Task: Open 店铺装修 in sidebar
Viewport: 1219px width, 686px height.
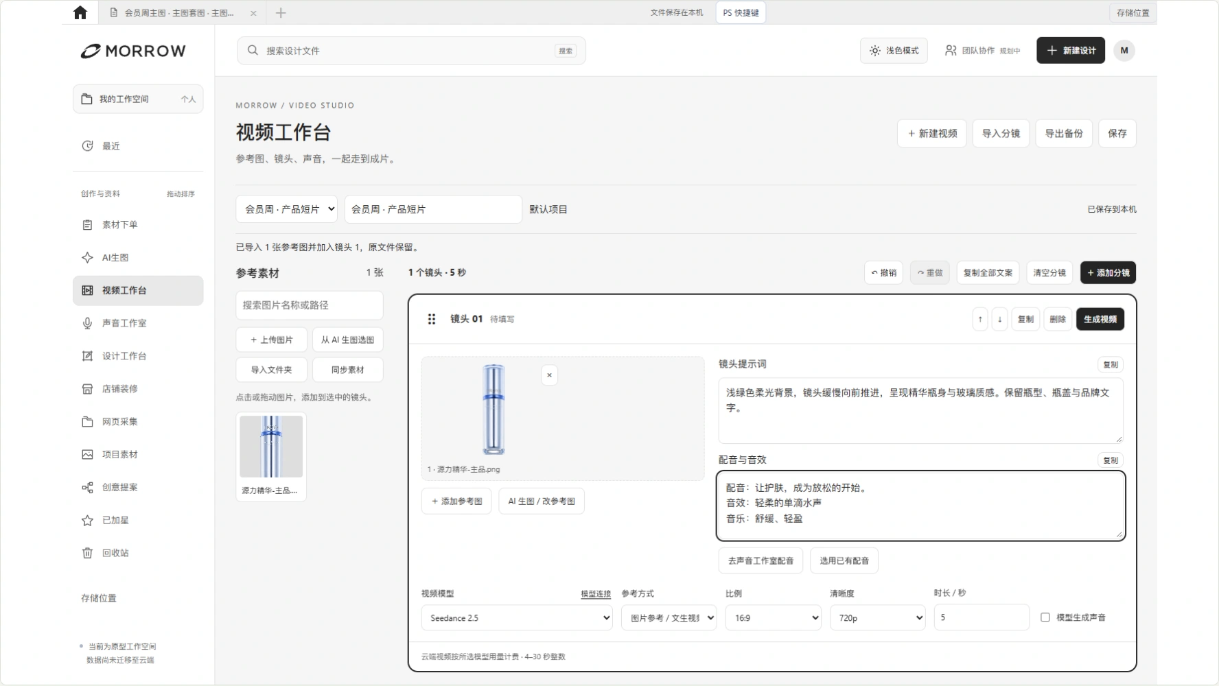Action: click(x=138, y=389)
